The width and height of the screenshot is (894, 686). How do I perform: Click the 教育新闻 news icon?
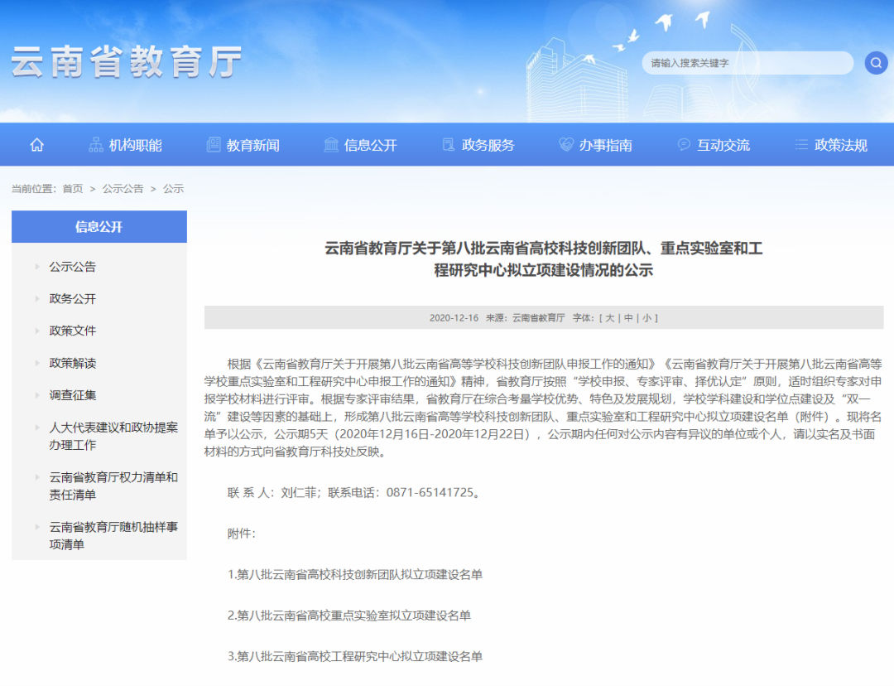[x=213, y=143]
